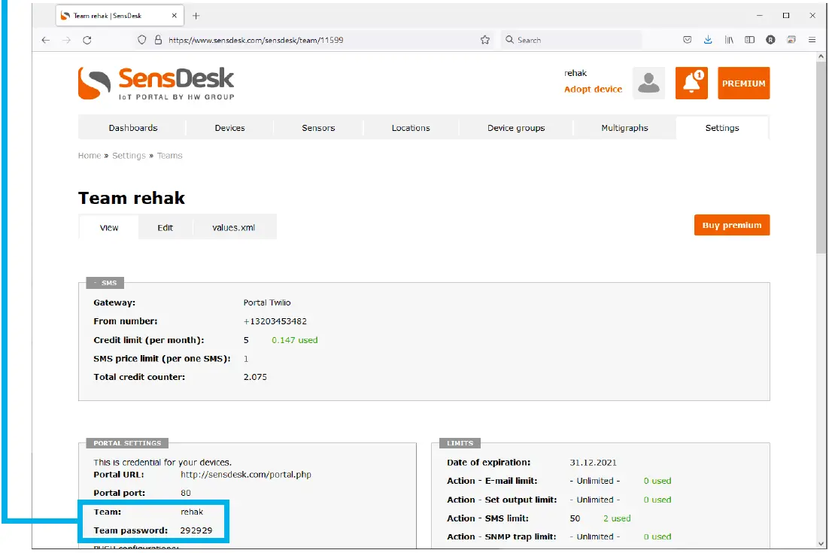Open the Pocket save icon

(688, 40)
